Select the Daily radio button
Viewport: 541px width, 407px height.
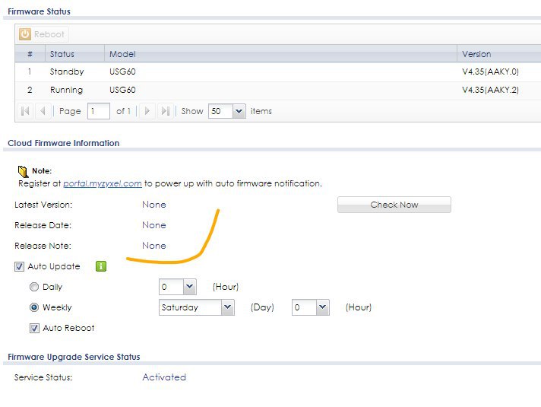pyautogui.click(x=33, y=287)
